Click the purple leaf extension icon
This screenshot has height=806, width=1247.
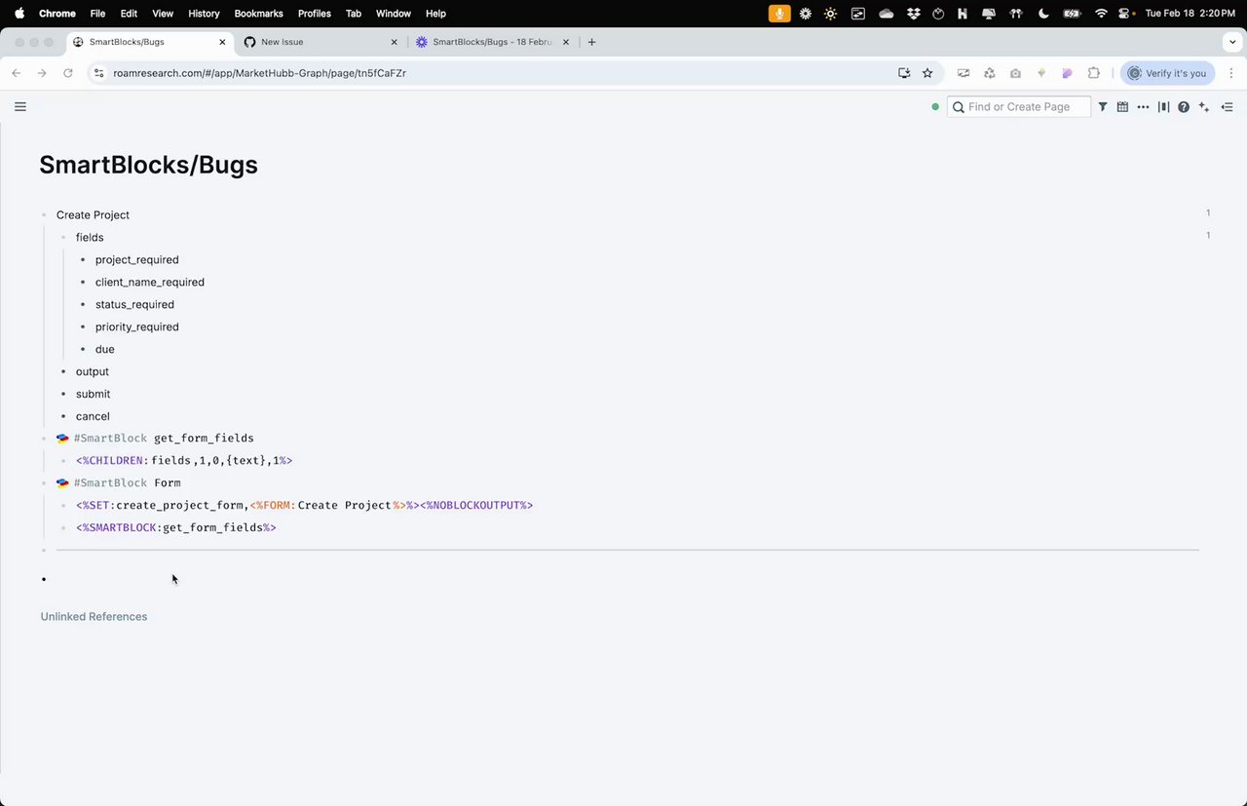(1068, 73)
